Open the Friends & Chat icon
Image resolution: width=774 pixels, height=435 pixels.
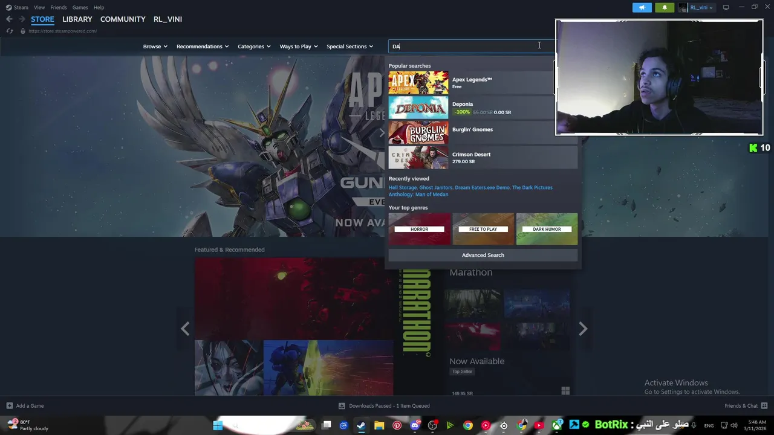coord(764,406)
